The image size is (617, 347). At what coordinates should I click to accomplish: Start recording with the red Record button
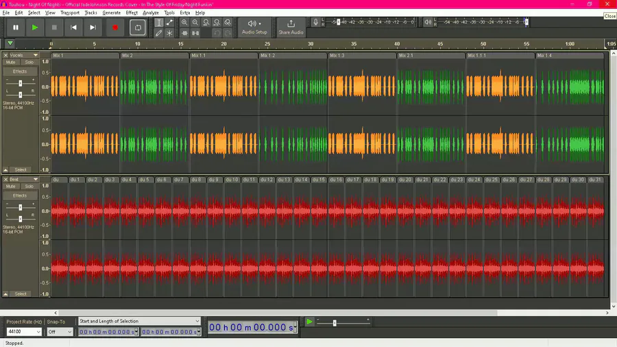[x=115, y=27]
